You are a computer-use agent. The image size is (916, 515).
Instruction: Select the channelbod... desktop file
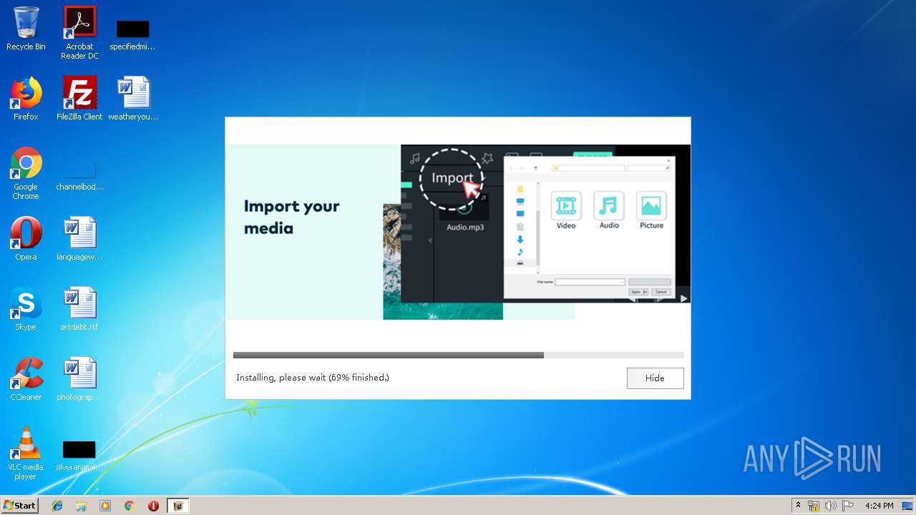click(x=79, y=176)
